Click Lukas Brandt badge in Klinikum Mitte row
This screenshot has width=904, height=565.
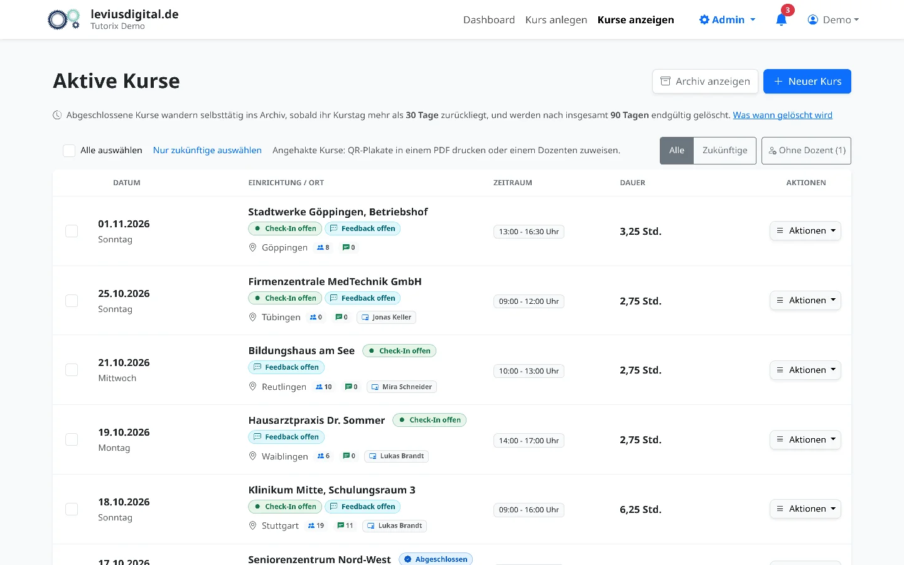394,525
